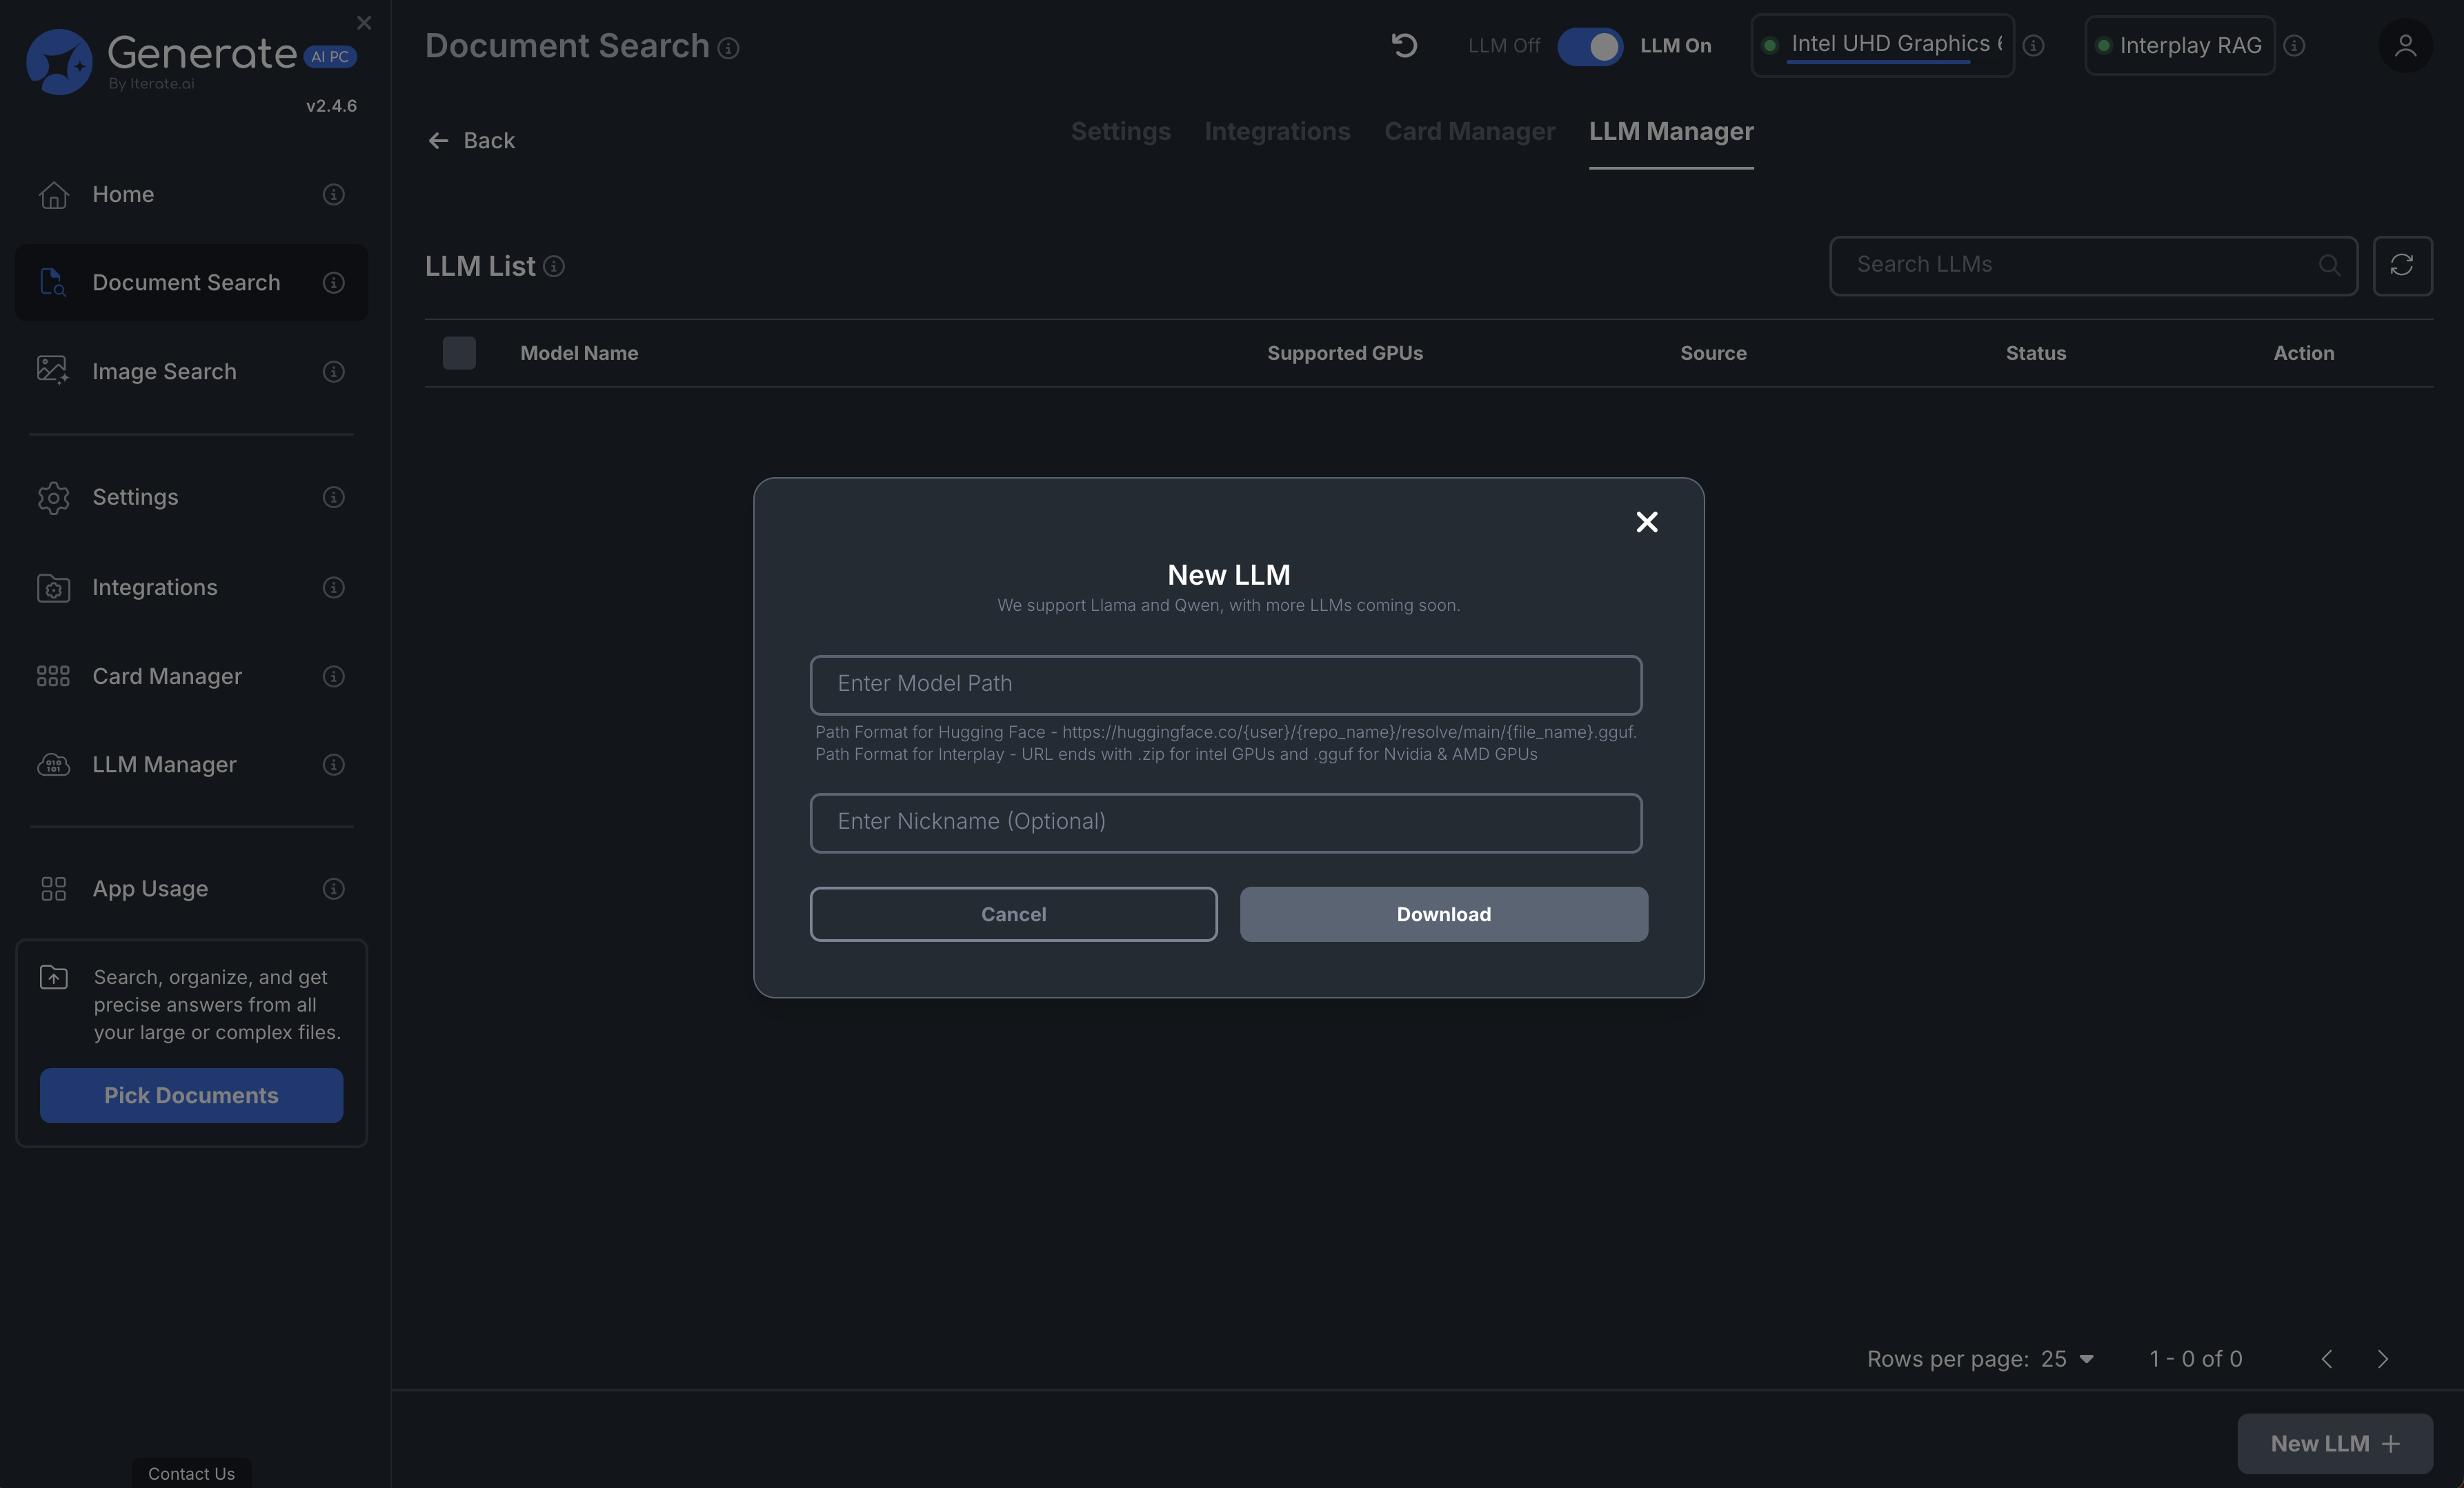2464x1488 pixels.
Task: Click info icon next to App Usage
Action: 334,888
